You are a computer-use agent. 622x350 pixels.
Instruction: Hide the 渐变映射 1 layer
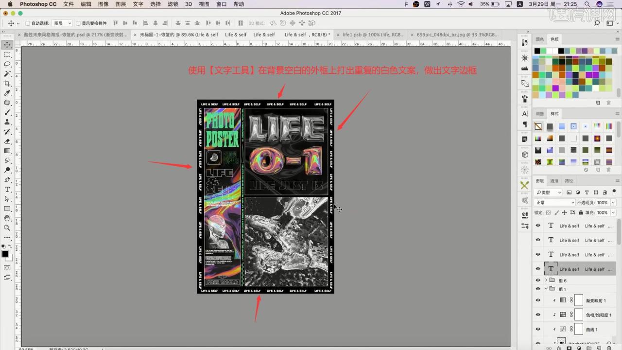(538, 300)
